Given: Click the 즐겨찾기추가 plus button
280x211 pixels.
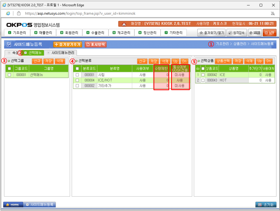Looking at the screenshot, I should click(68, 44).
